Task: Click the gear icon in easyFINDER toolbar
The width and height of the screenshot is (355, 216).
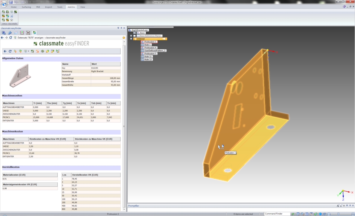Action: point(43,51)
